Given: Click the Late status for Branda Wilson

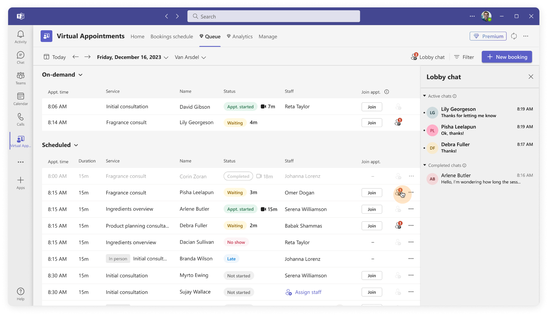Looking at the screenshot, I should [231, 259].
